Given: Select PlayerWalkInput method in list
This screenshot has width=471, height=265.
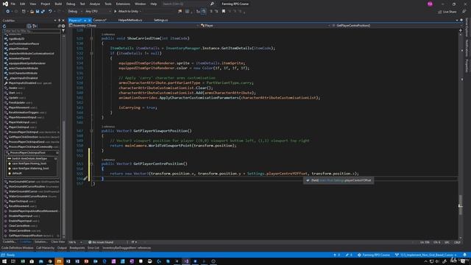Looking at the screenshot, I should tap(19, 122).
